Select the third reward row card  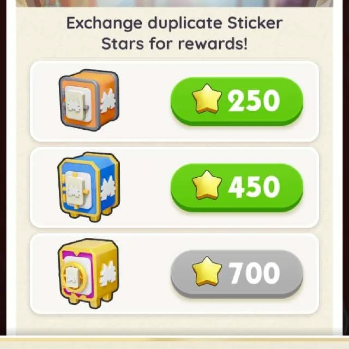[x=174, y=274]
